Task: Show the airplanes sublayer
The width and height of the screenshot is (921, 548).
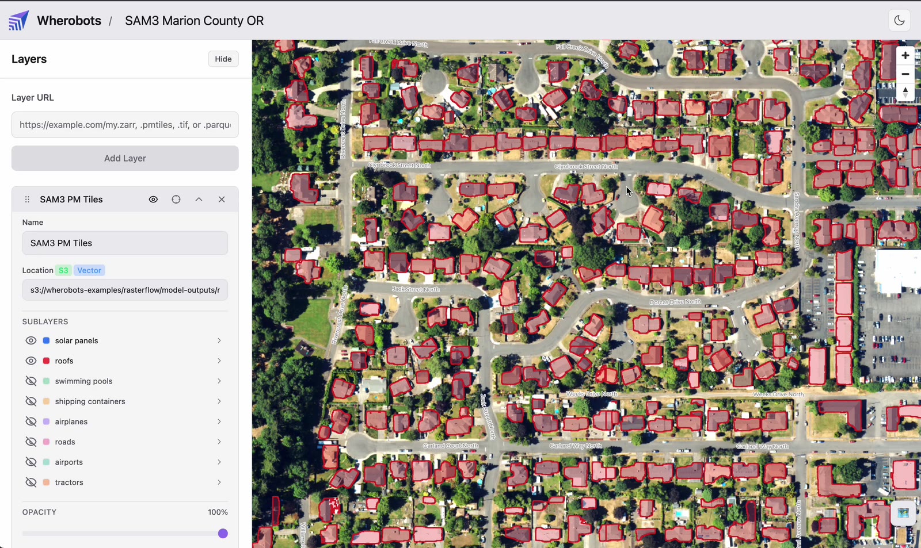Action: coord(31,421)
